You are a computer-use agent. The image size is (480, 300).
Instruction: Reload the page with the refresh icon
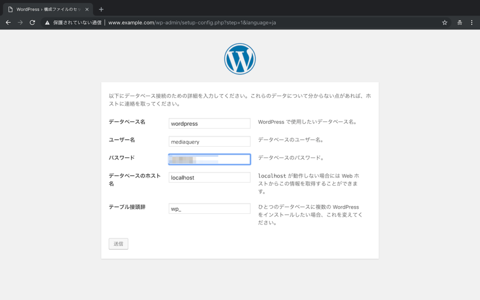pos(32,22)
